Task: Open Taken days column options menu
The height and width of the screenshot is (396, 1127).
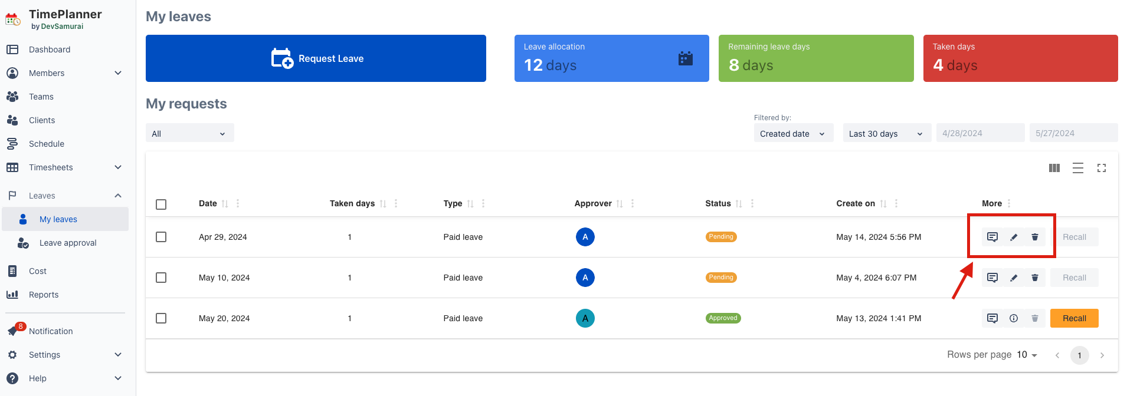Action: point(396,203)
